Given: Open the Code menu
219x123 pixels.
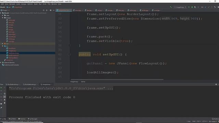Looking at the screenshot, I should pos(18,4).
